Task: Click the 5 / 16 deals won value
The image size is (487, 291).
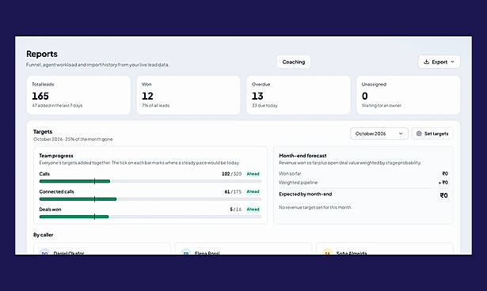Action: click(x=235, y=210)
